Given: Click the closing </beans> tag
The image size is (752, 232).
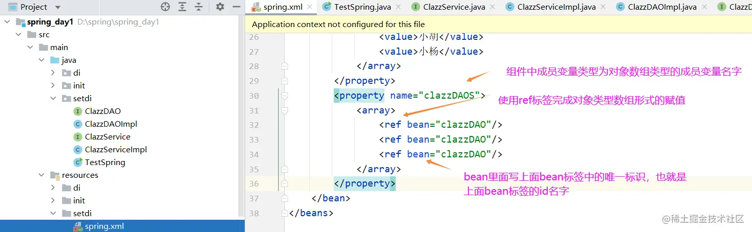Looking at the screenshot, I should [311, 213].
